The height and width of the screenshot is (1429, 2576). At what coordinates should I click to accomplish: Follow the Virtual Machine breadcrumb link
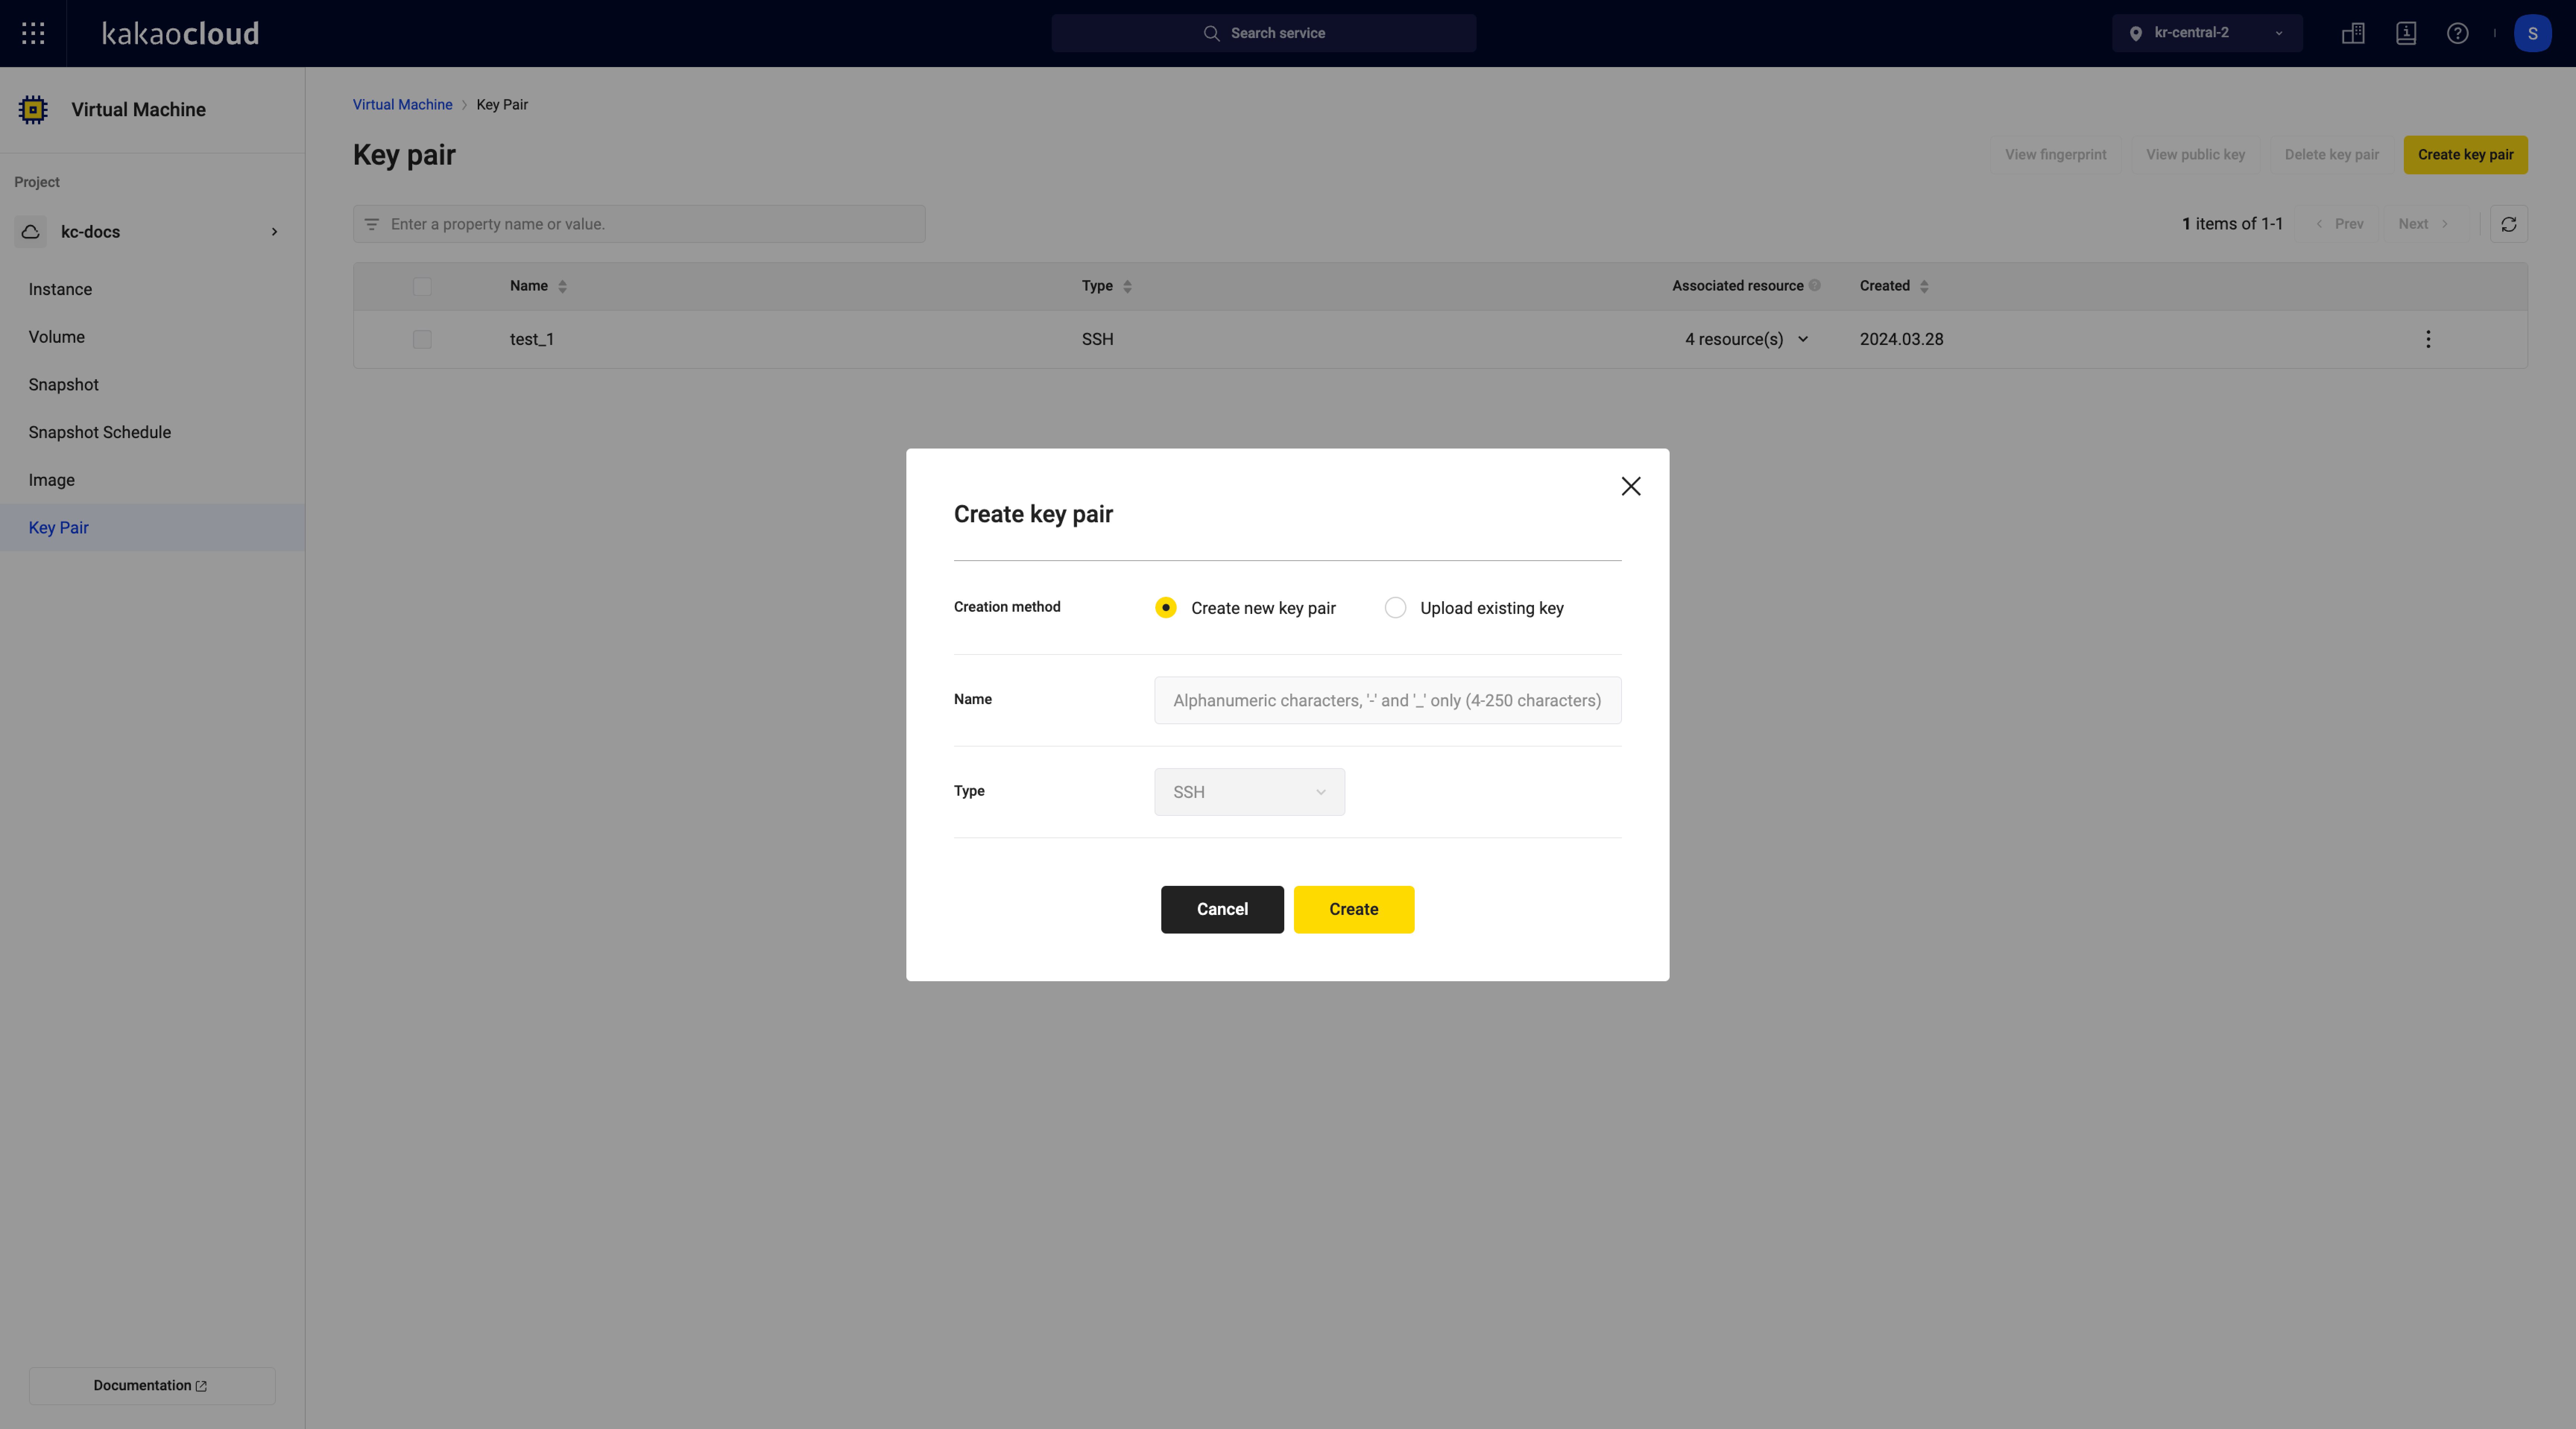pyautogui.click(x=402, y=105)
